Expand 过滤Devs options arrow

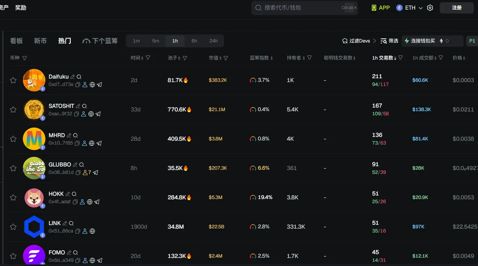(x=374, y=41)
